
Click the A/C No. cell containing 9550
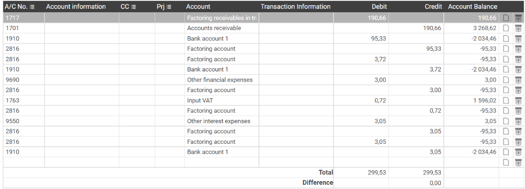coord(24,121)
